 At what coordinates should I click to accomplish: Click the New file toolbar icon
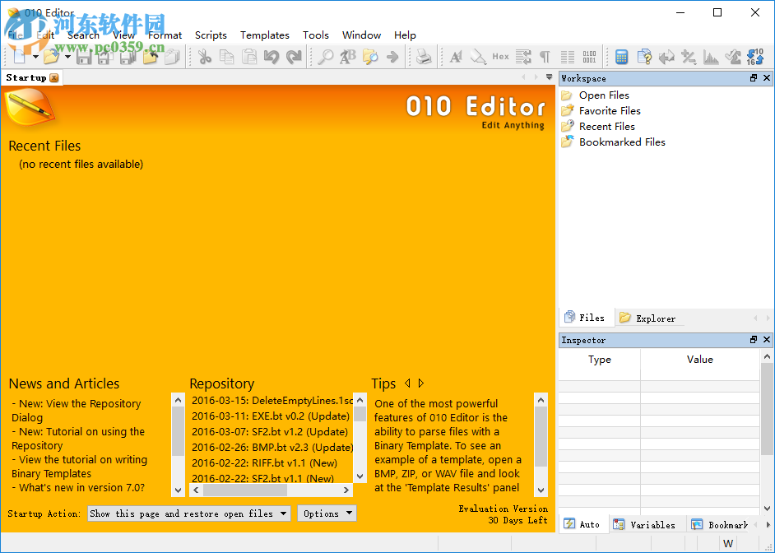[x=20, y=56]
